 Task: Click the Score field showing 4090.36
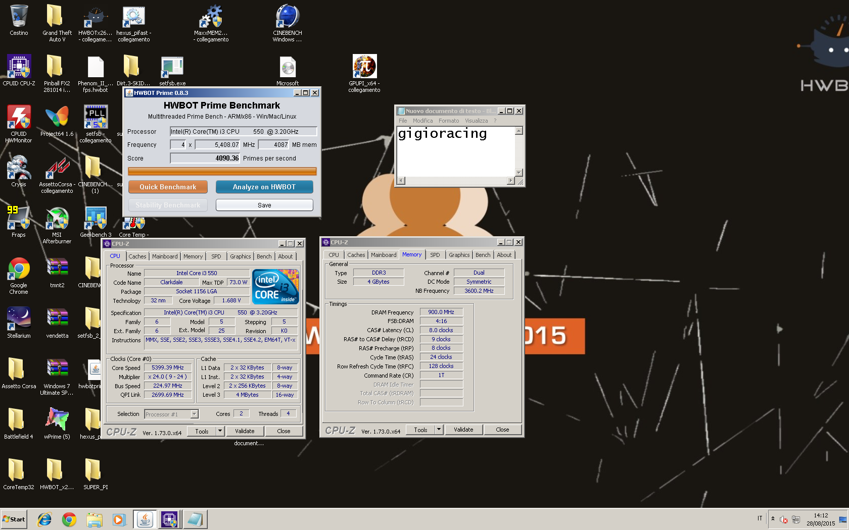pyautogui.click(x=205, y=158)
